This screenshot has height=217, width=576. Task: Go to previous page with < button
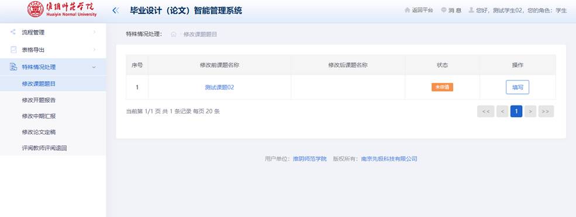click(502, 111)
